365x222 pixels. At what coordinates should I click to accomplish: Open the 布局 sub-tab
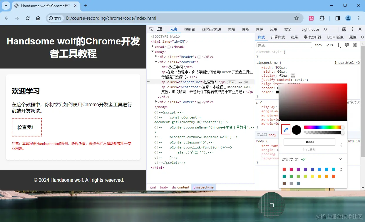coord(294,37)
